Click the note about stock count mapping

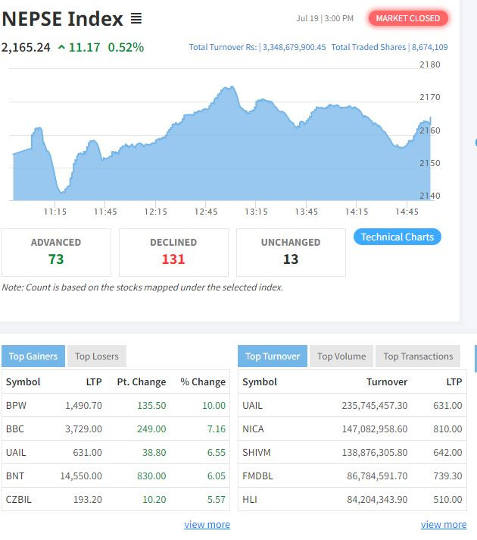pyautogui.click(x=142, y=287)
